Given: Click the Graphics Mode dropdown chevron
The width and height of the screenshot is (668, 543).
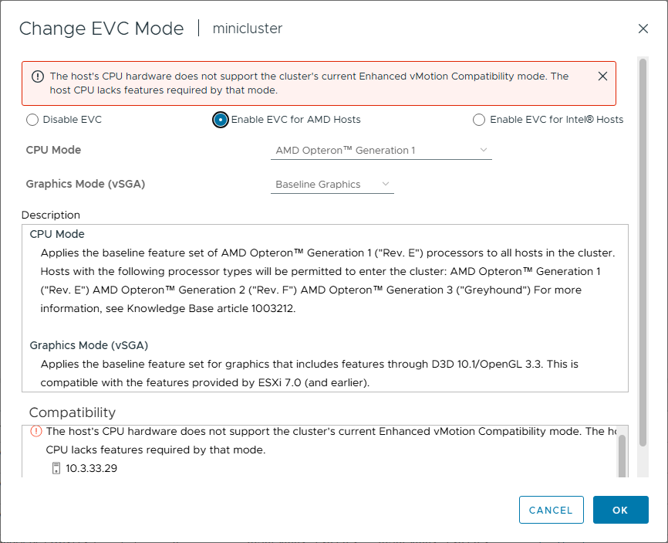Looking at the screenshot, I should click(x=386, y=185).
